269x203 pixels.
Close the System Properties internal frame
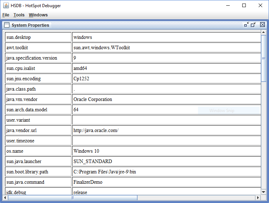point(263,25)
